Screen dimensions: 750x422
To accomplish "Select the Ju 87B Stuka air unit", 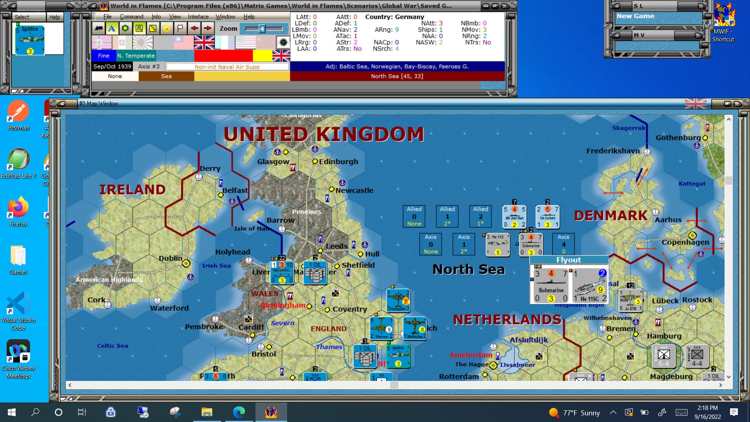I will [630, 300].
